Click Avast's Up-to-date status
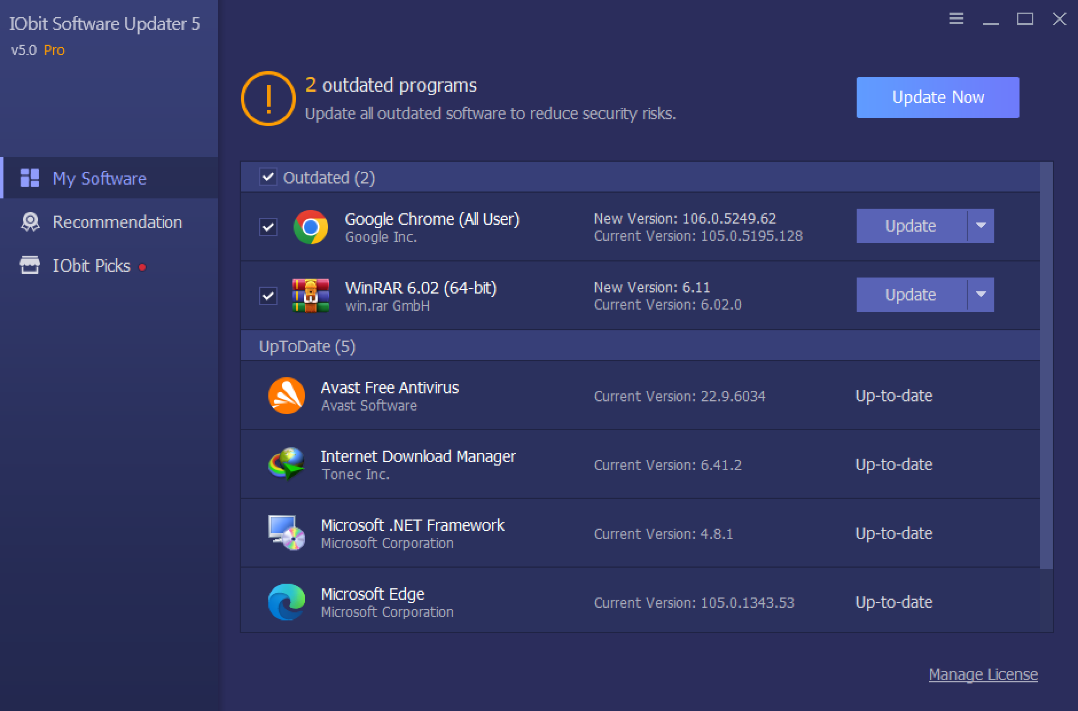This screenshot has height=711, width=1078. (893, 396)
